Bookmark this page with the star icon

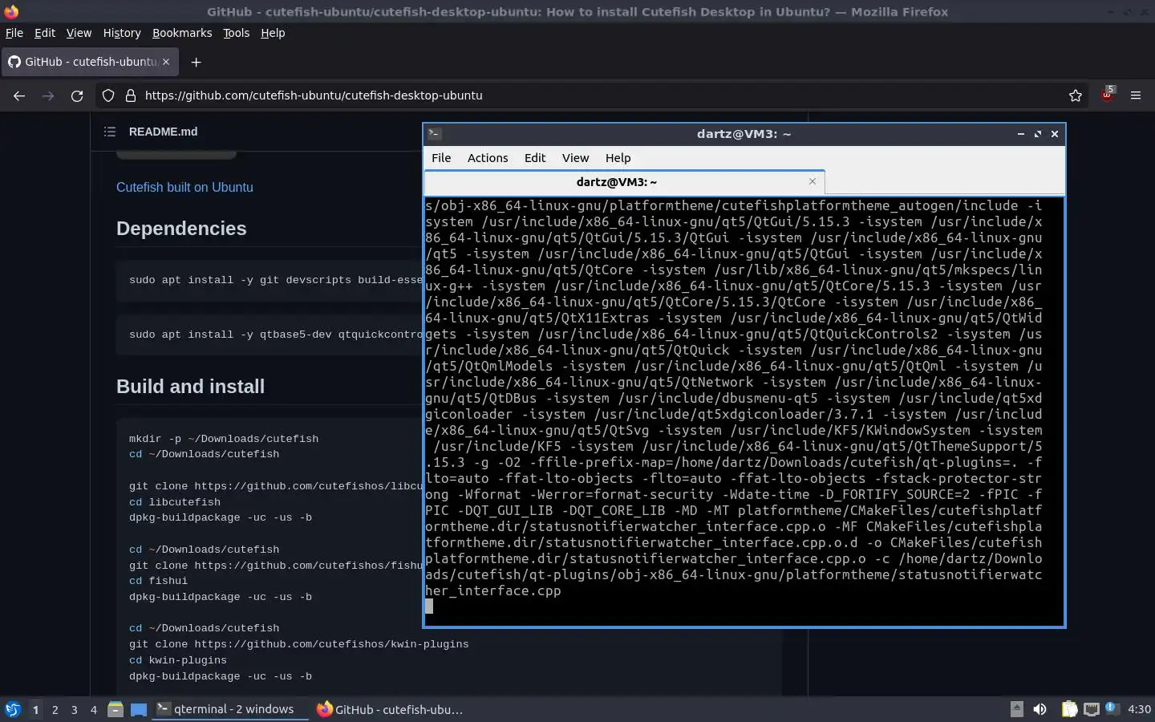tap(1076, 95)
